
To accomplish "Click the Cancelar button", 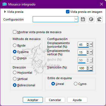I will [x=55, y=100].
